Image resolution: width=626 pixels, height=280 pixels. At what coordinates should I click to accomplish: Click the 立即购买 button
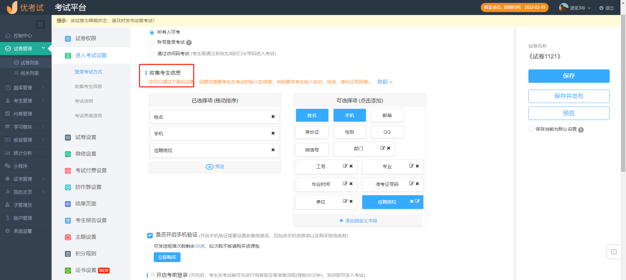[x=167, y=257]
